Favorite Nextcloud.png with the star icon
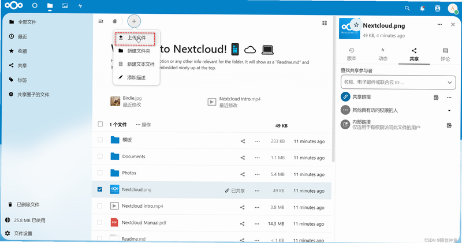The width and height of the screenshot is (462, 243). click(x=356, y=25)
